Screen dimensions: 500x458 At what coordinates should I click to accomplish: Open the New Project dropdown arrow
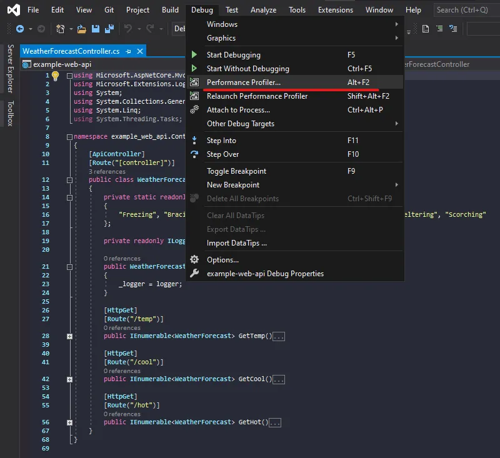(x=71, y=29)
